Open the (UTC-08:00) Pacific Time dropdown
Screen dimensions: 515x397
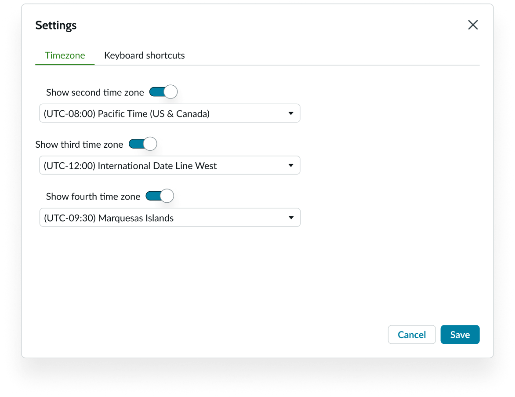click(170, 113)
